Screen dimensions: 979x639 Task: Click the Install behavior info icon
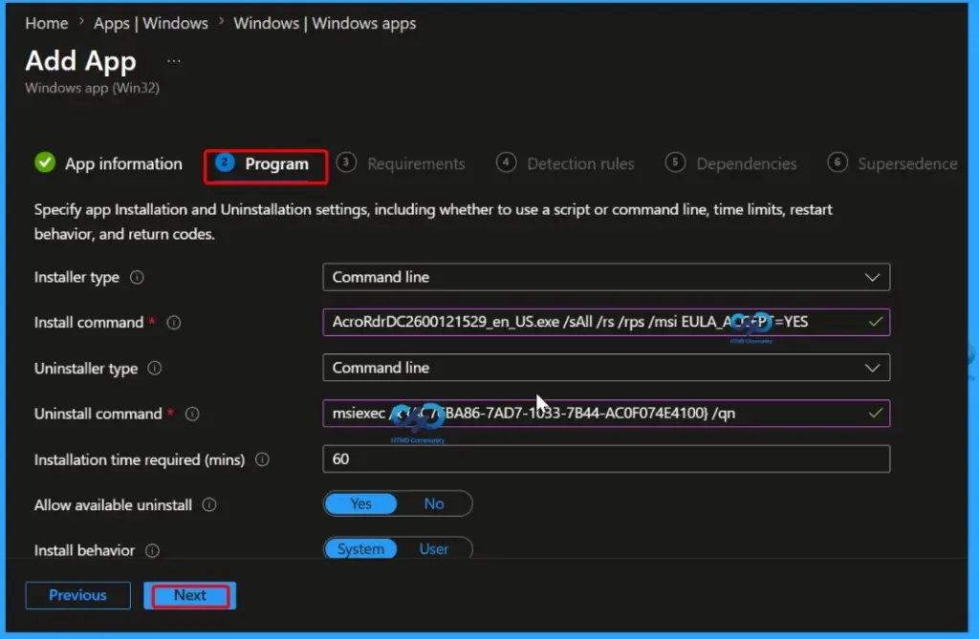pyautogui.click(x=152, y=550)
